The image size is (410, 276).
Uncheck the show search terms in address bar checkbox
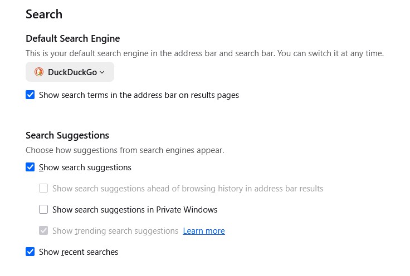(x=30, y=95)
